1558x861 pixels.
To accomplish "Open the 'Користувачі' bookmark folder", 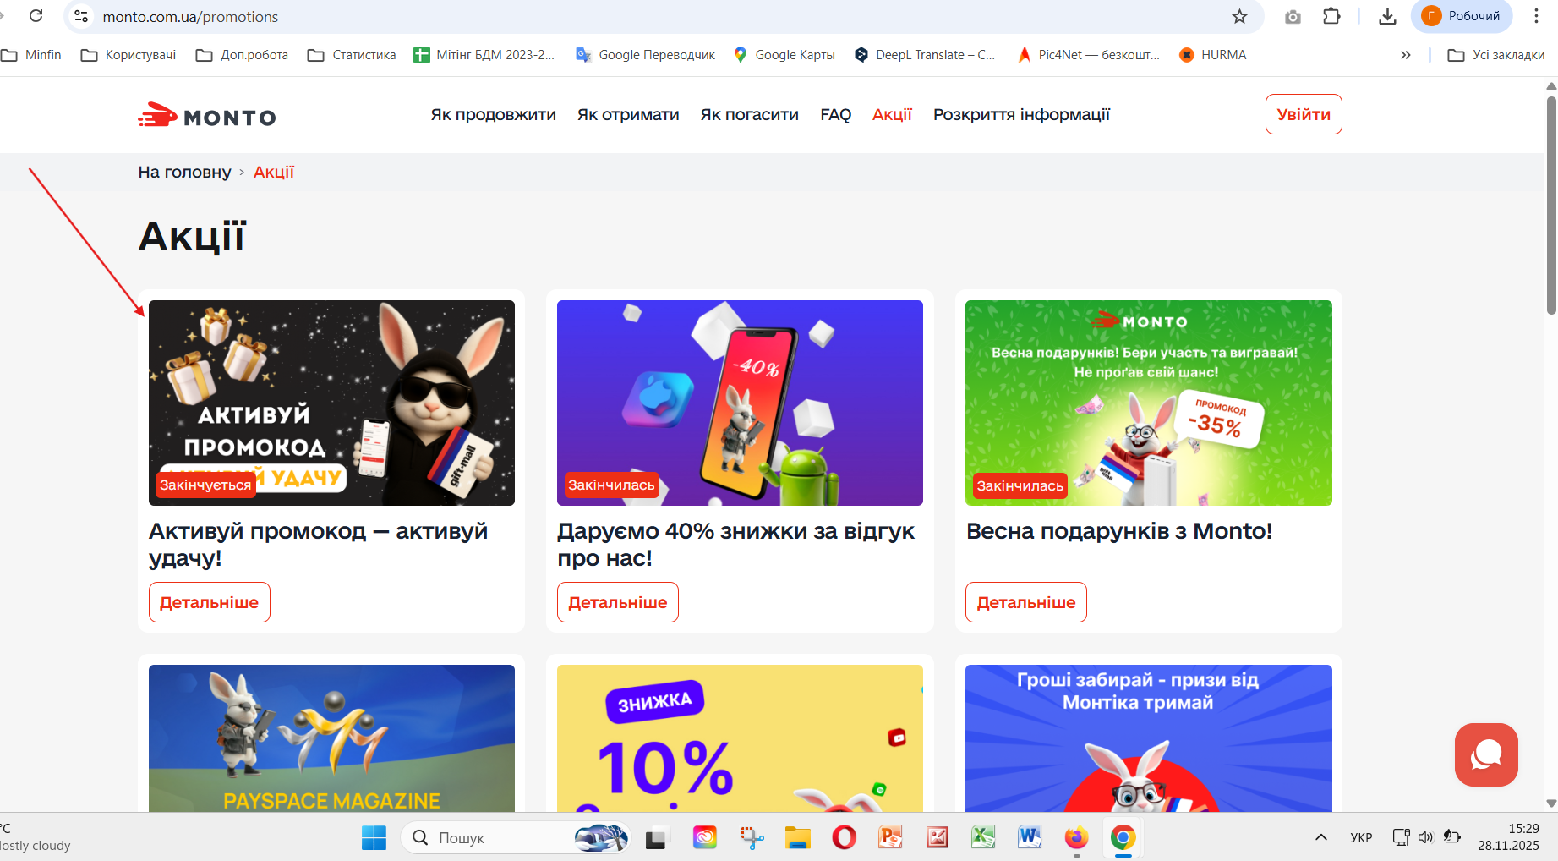I will (x=128, y=55).
